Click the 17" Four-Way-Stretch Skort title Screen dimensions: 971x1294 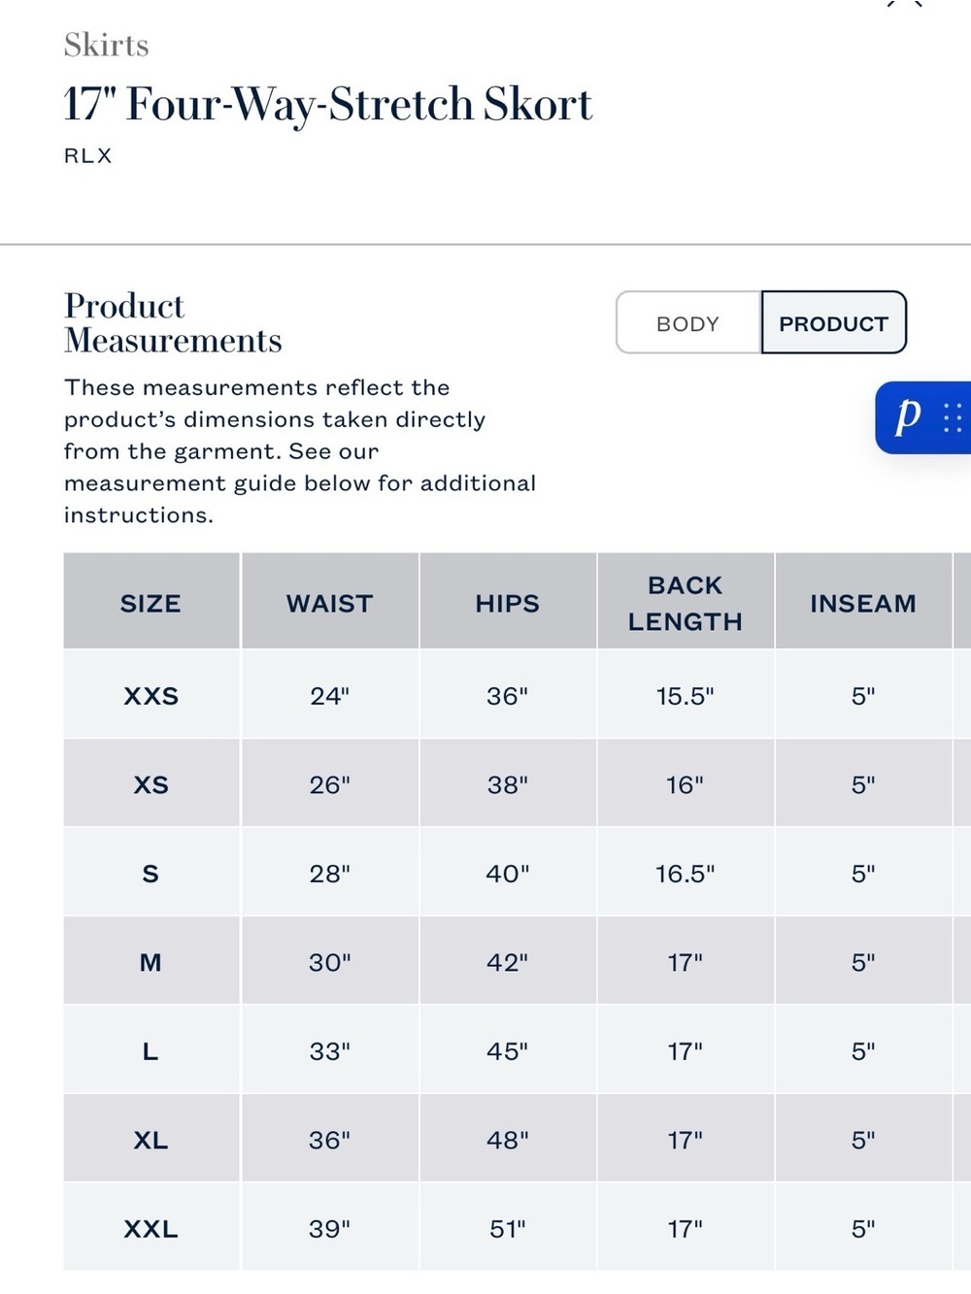coord(328,104)
